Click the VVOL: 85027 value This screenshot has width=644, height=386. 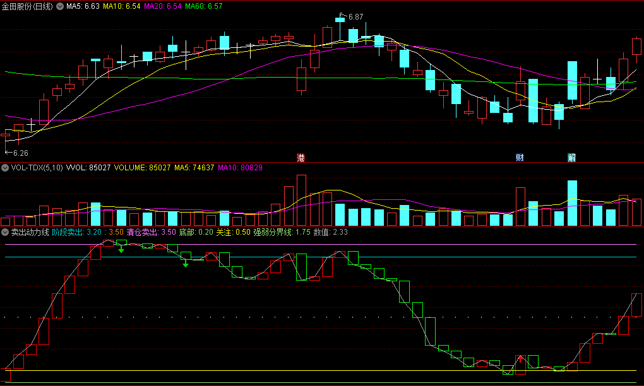click(x=88, y=168)
